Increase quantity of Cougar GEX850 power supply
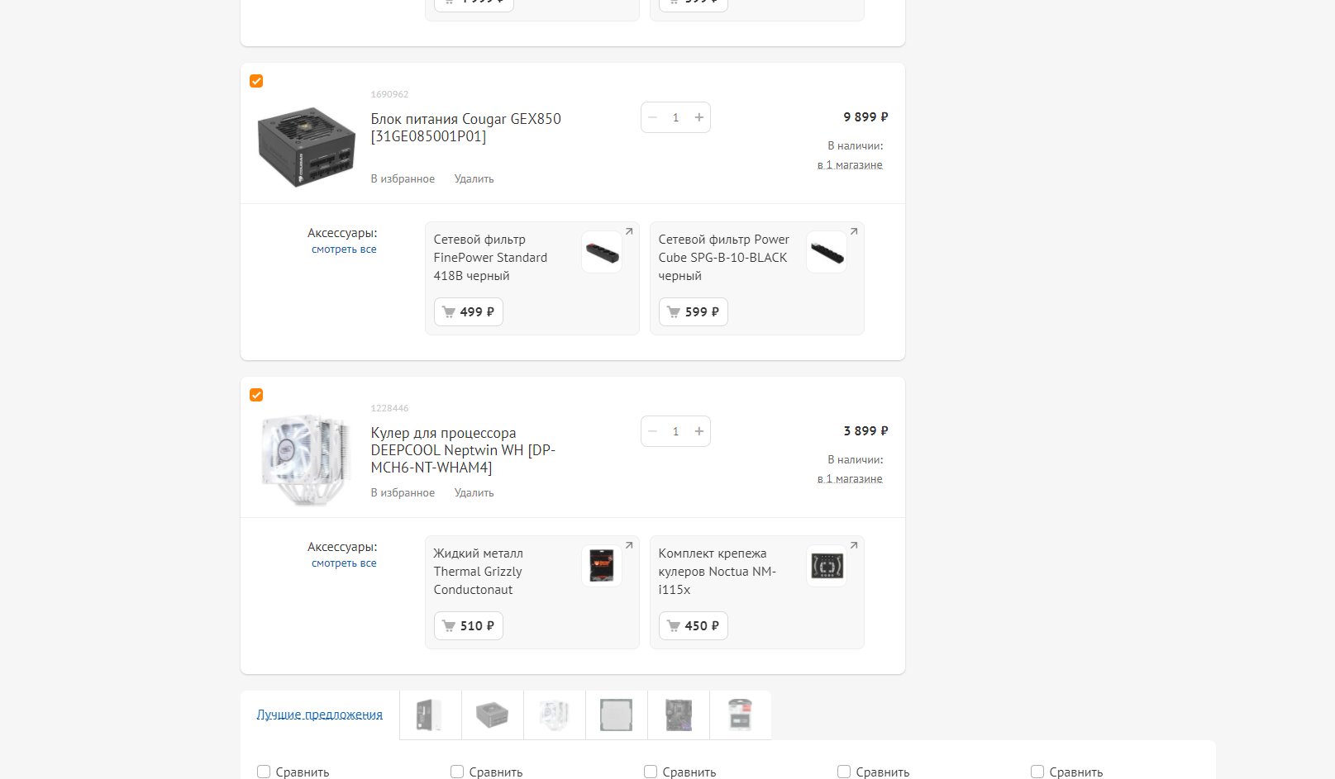 click(x=699, y=117)
